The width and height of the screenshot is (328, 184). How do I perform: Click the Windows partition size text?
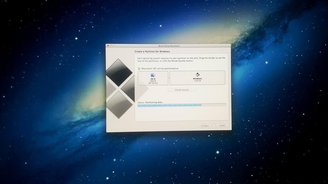197,81
